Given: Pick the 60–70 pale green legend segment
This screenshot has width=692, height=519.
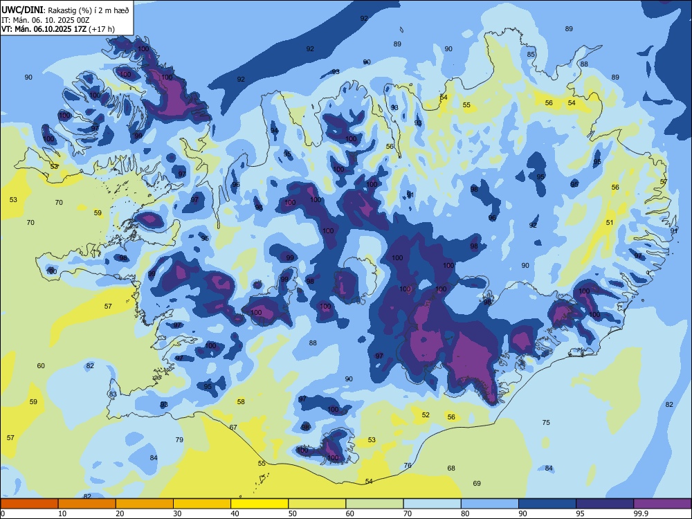Looking at the screenshot, I should [374, 504].
